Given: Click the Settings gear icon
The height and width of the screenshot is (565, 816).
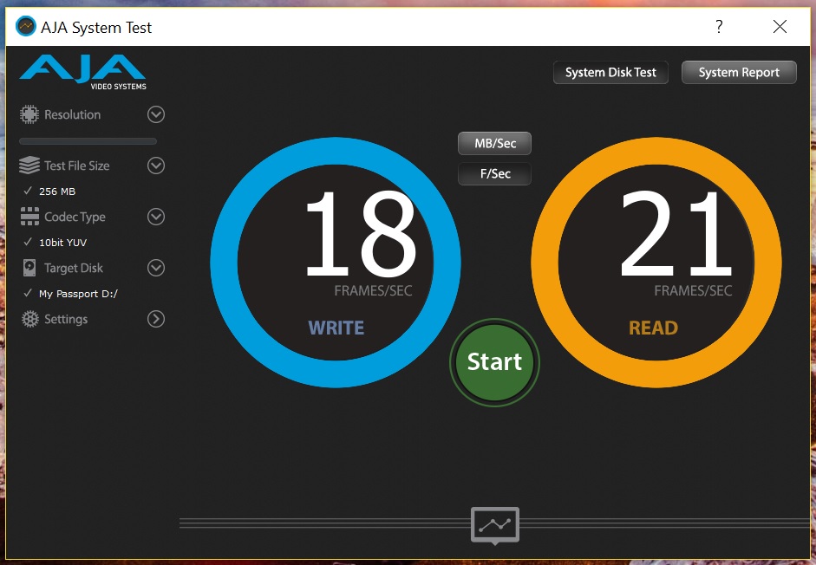Looking at the screenshot, I should click(x=29, y=319).
